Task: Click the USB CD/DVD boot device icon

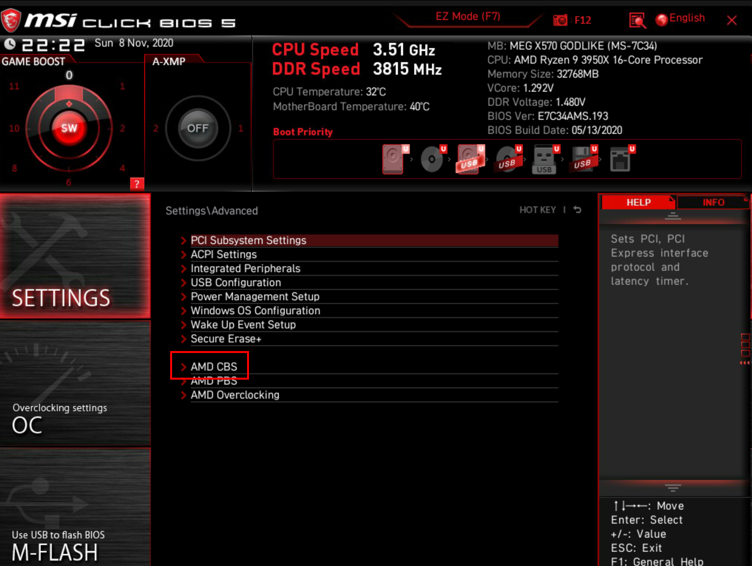Action: [509, 159]
